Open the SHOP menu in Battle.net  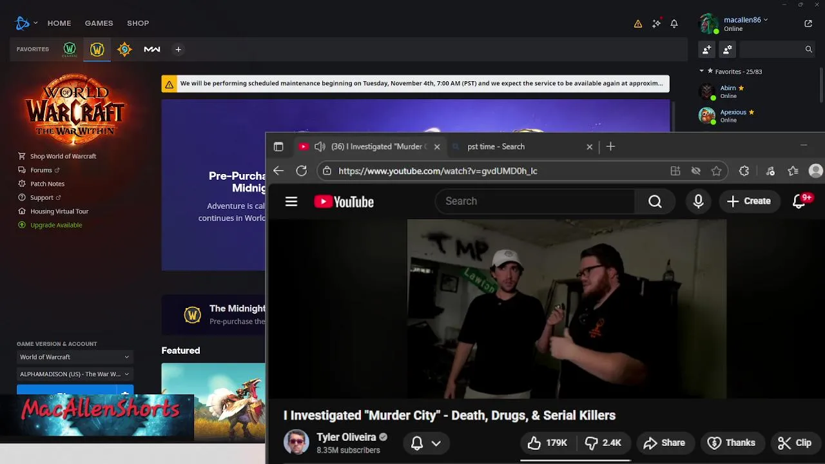point(138,23)
